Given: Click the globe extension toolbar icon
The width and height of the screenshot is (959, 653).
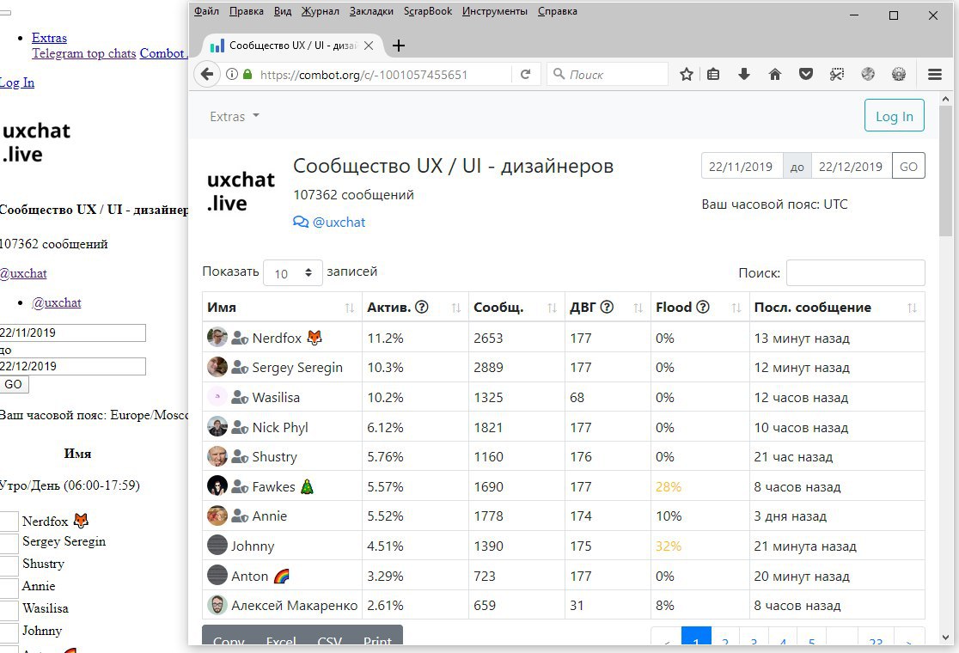Looking at the screenshot, I should point(868,75).
